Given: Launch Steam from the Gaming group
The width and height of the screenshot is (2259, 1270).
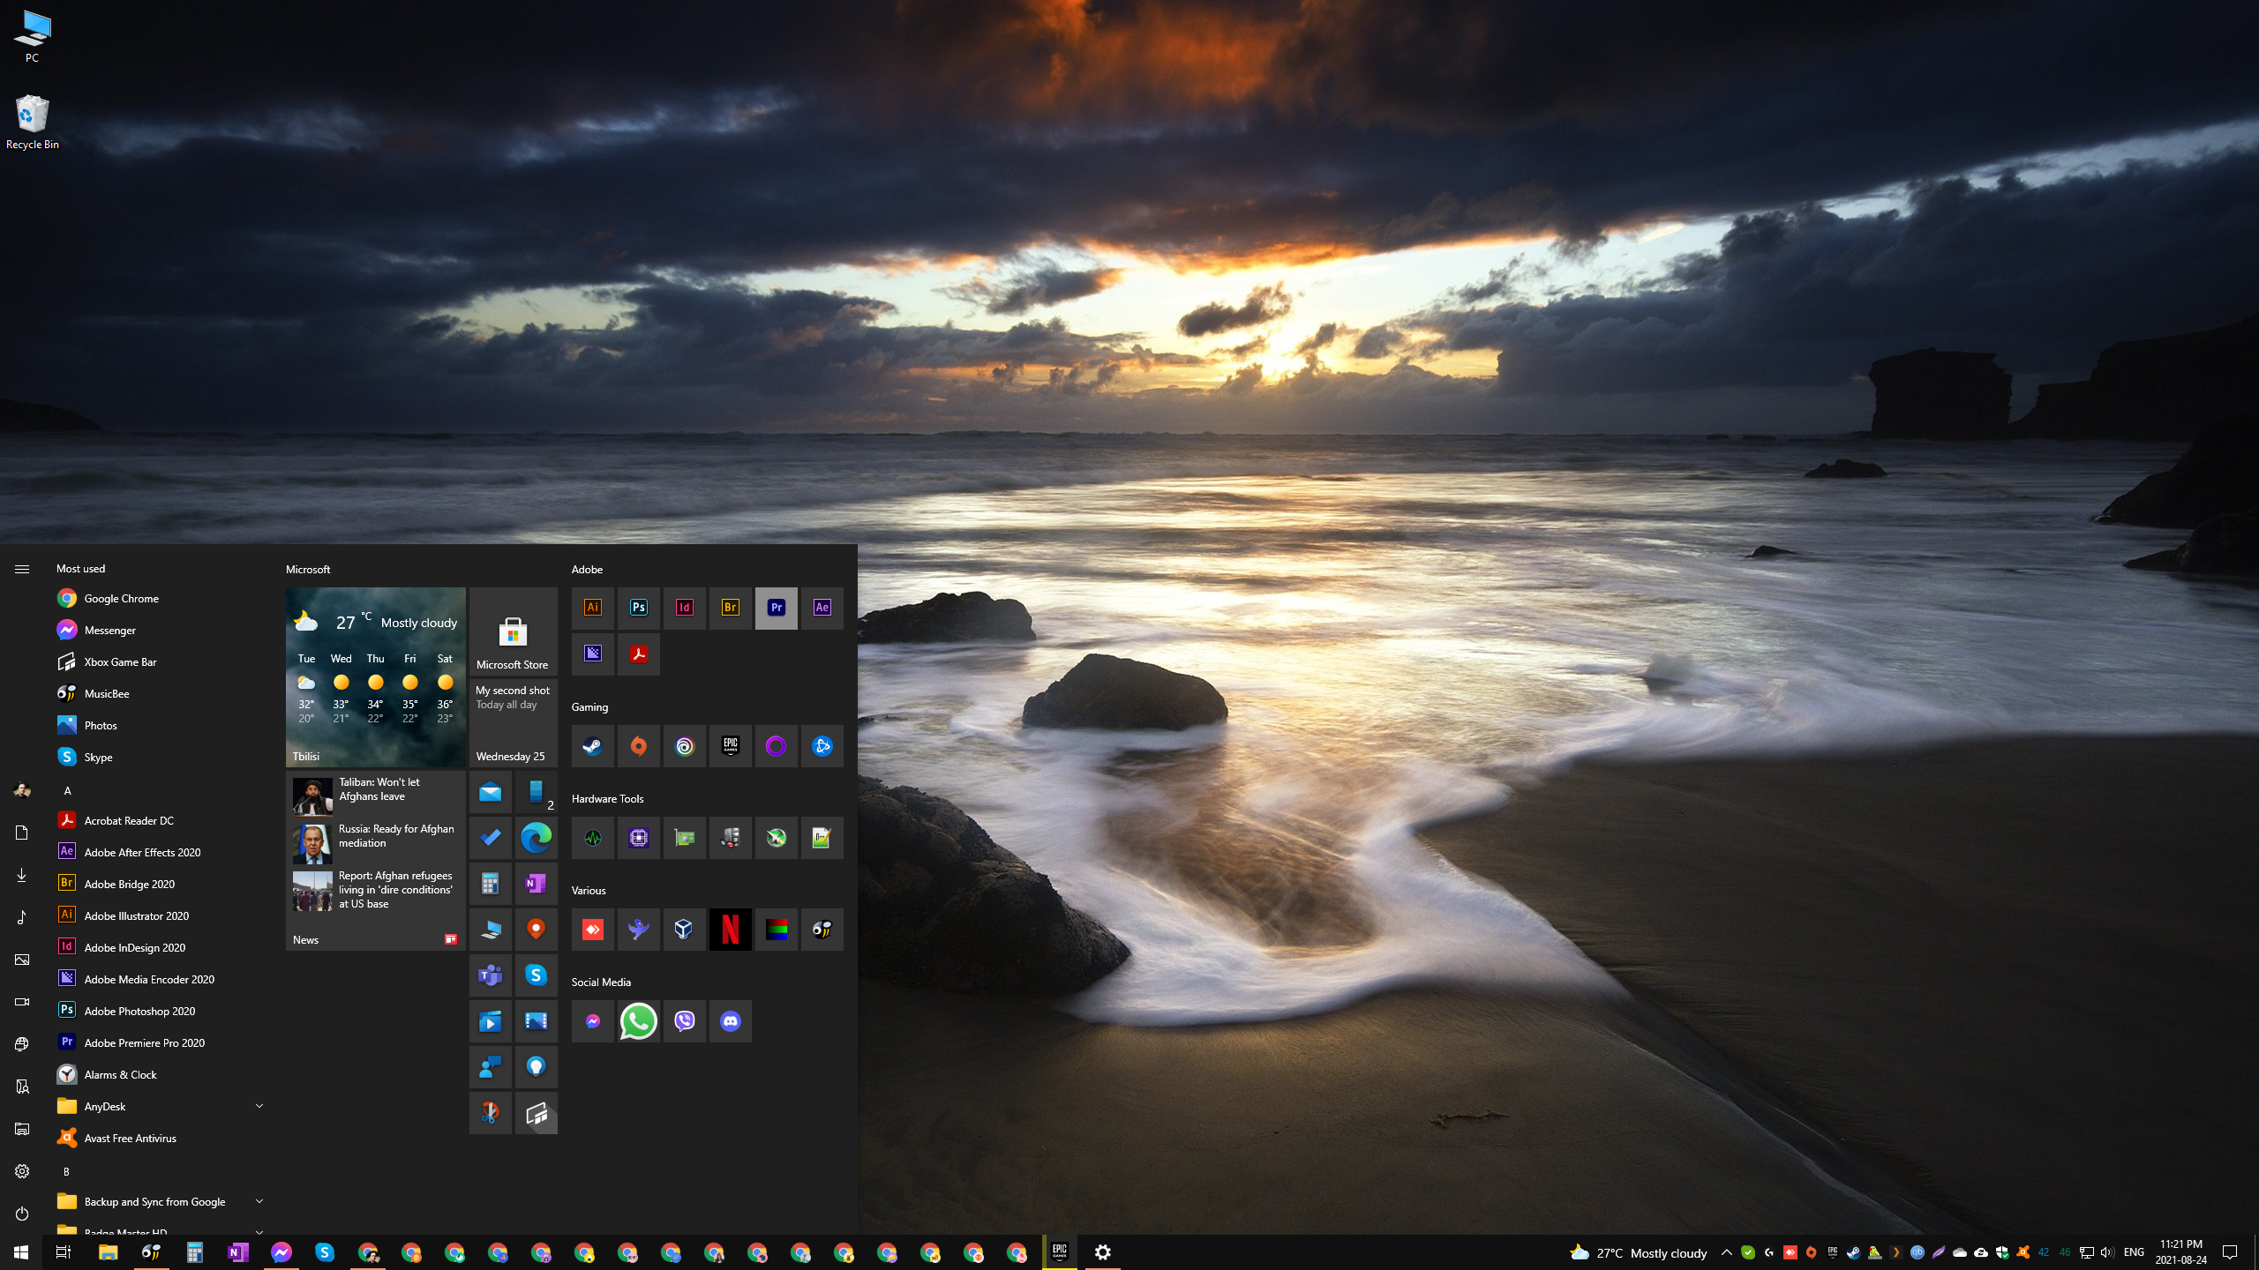Looking at the screenshot, I should (x=592, y=746).
